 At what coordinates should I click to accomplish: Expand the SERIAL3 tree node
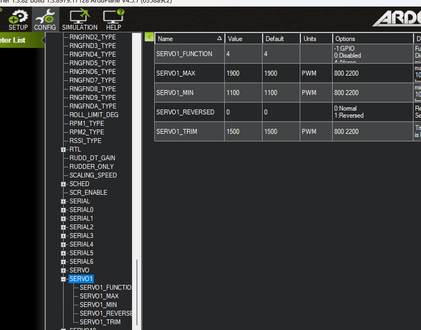(63, 236)
